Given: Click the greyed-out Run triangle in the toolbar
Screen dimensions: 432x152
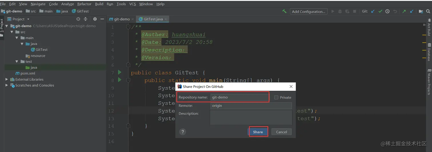Looking at the screenshot, I should (333, 11).
